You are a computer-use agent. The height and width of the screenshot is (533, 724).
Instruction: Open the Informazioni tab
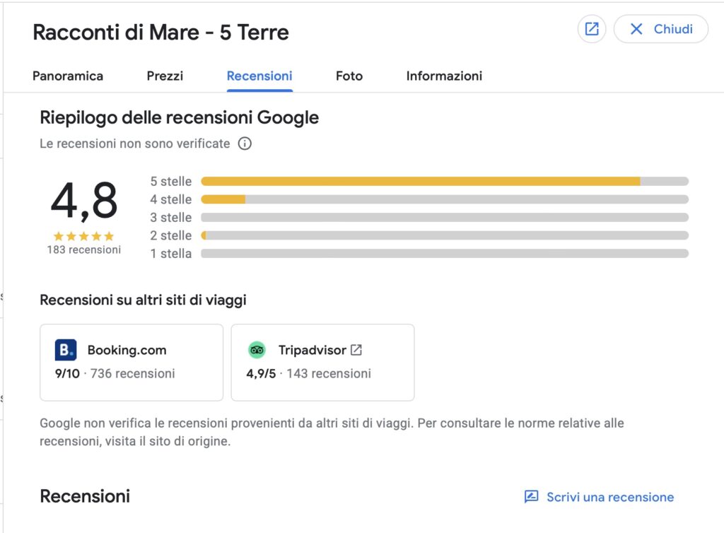444,76
